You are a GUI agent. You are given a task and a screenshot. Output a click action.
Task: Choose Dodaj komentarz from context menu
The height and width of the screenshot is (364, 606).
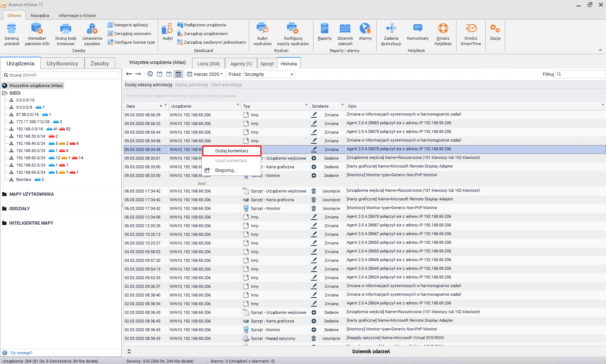coord(231,151)
